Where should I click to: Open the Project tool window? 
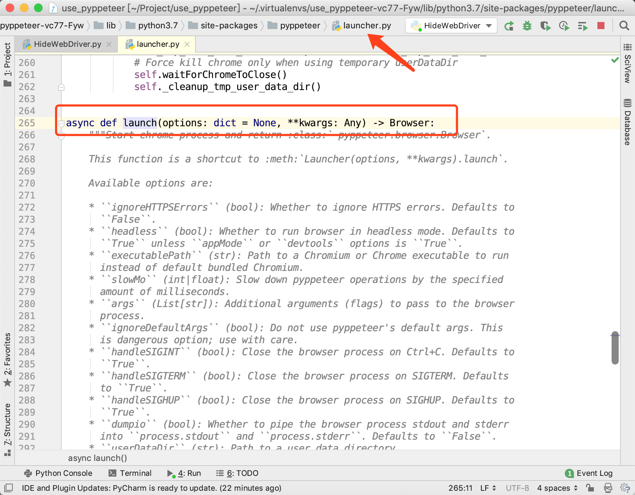click(7, 65)
